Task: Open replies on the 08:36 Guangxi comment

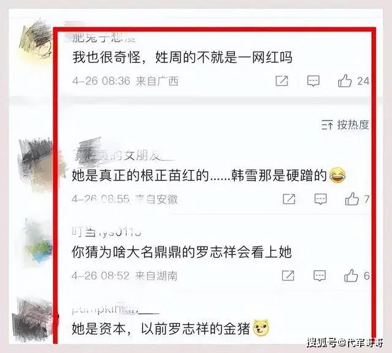Action: pyautogui.click(x=313, y=81)
